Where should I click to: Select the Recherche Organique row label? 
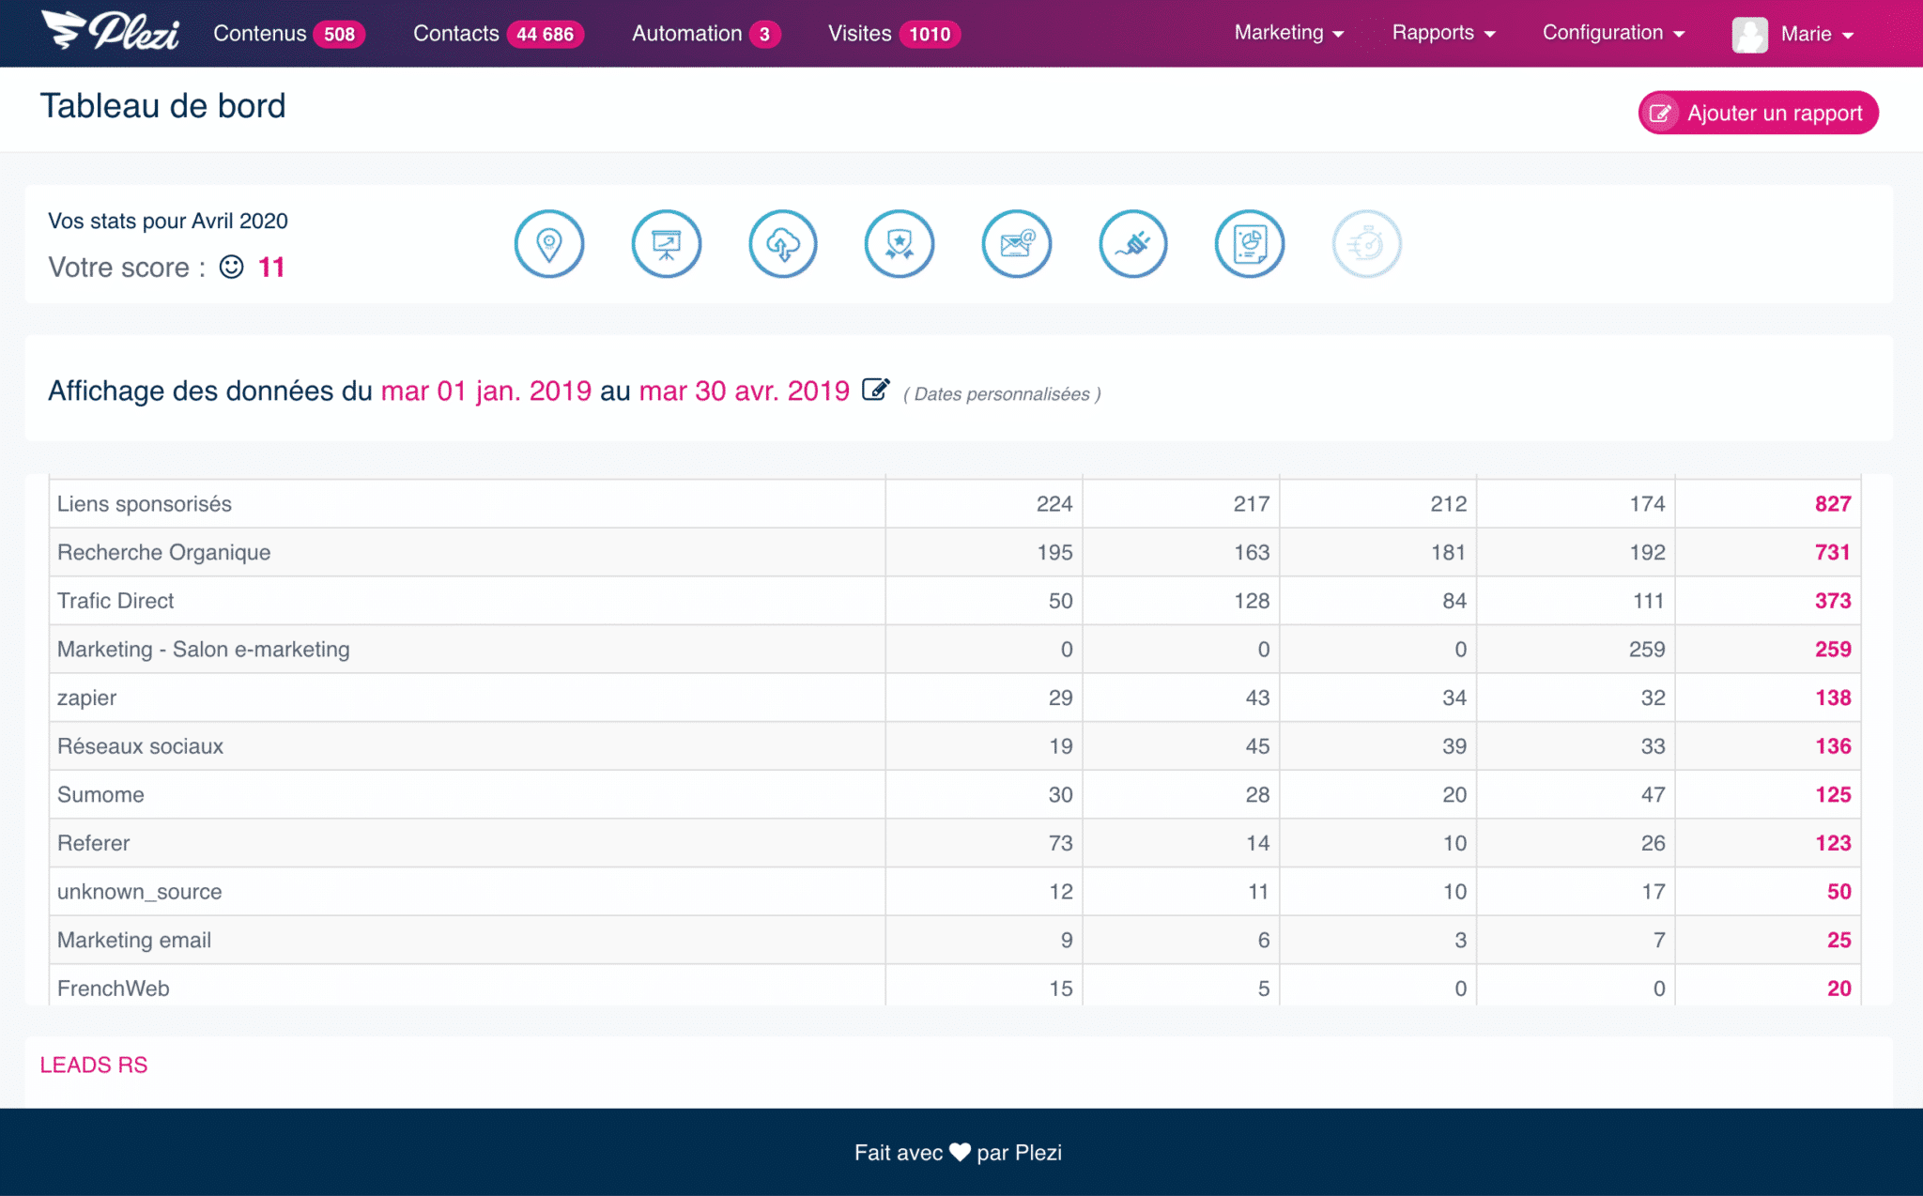pos(163,552)
